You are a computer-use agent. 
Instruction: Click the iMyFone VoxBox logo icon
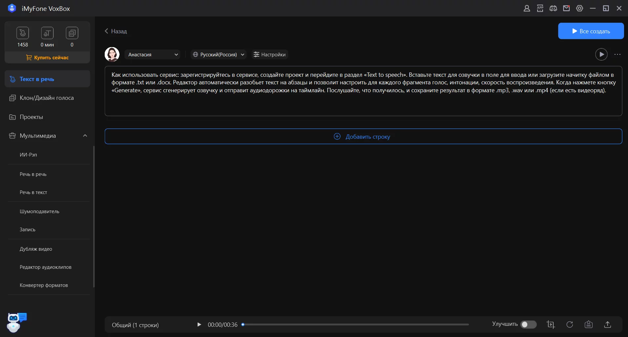pos(12,8)
